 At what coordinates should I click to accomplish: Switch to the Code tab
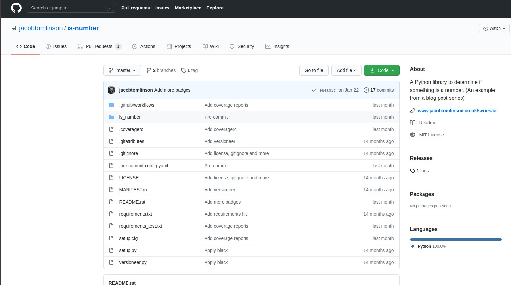[x=26, y=46]
